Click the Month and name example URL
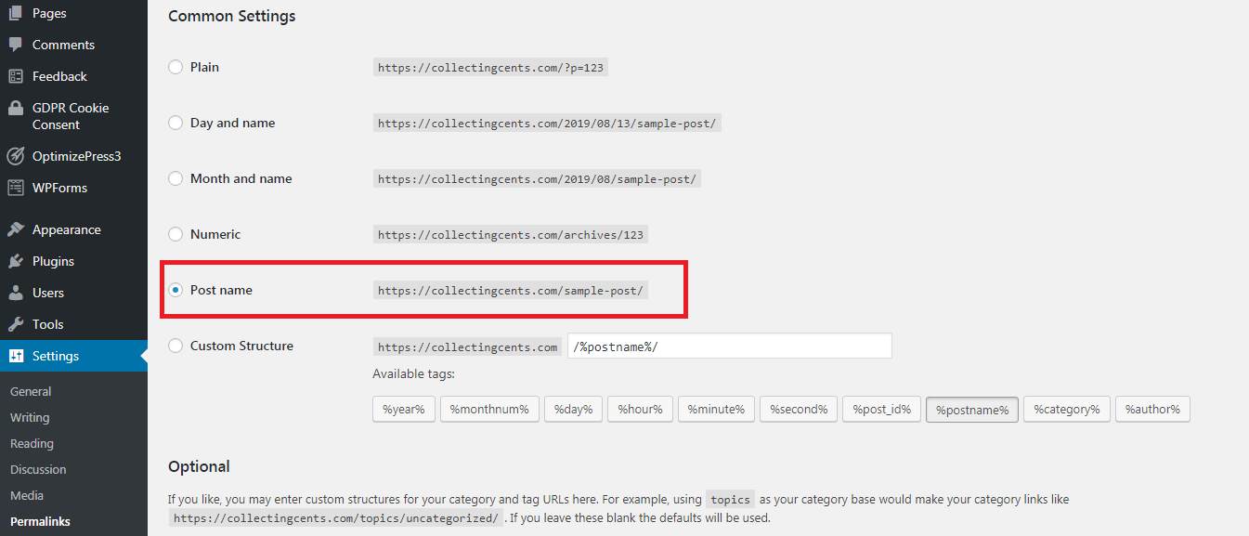Image resolution: width=1249 pixels, height=536 pixels. (537, 178)
